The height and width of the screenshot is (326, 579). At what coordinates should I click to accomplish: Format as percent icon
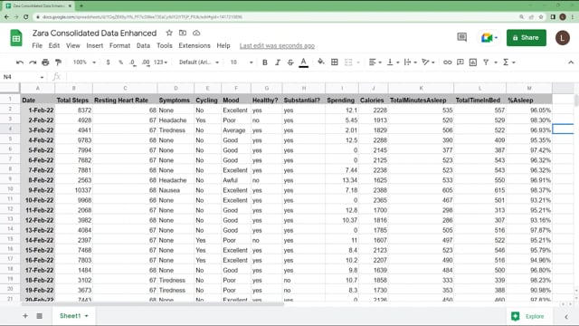click(x=120, y=62)
